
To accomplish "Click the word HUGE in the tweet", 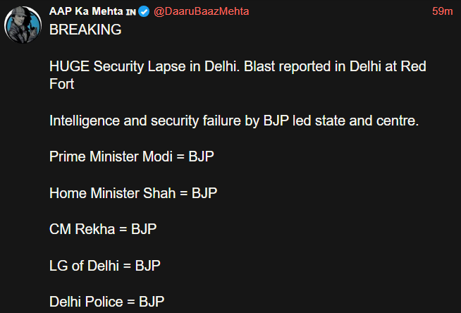I will [69, 67].
